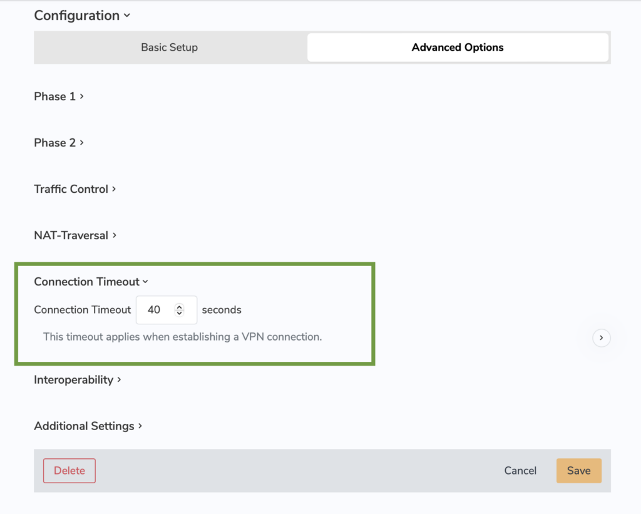Click the round right-arrow button at right edge
Viewport: 641px width, 514px height.
pyautogui.click(x=602, y=337)
